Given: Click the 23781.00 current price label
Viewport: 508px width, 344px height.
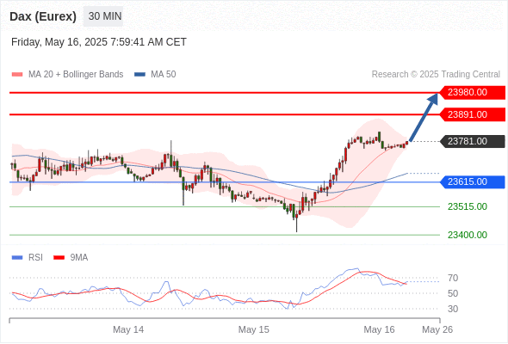Looking at the screenshot, I should (x=473, y=141).
